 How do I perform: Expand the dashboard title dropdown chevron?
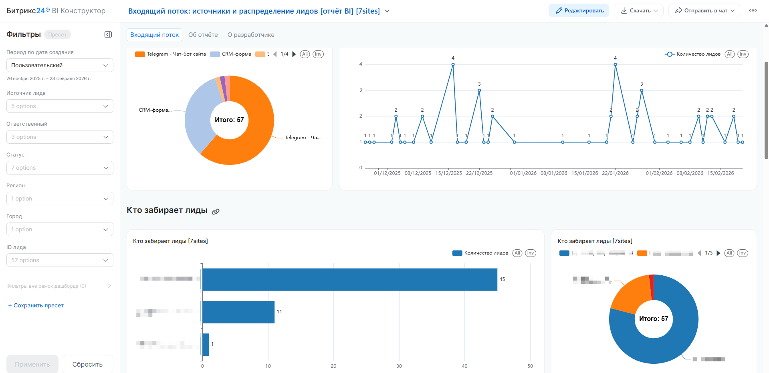pos(387,11)
